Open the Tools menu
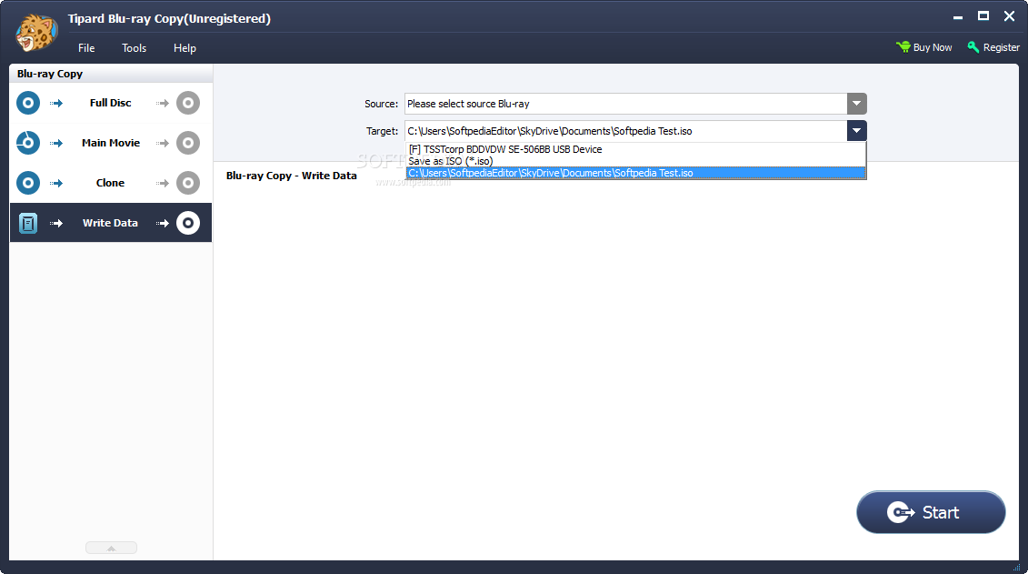The height and width of the screenshot is (574, 1028). [x=135, y=48]
